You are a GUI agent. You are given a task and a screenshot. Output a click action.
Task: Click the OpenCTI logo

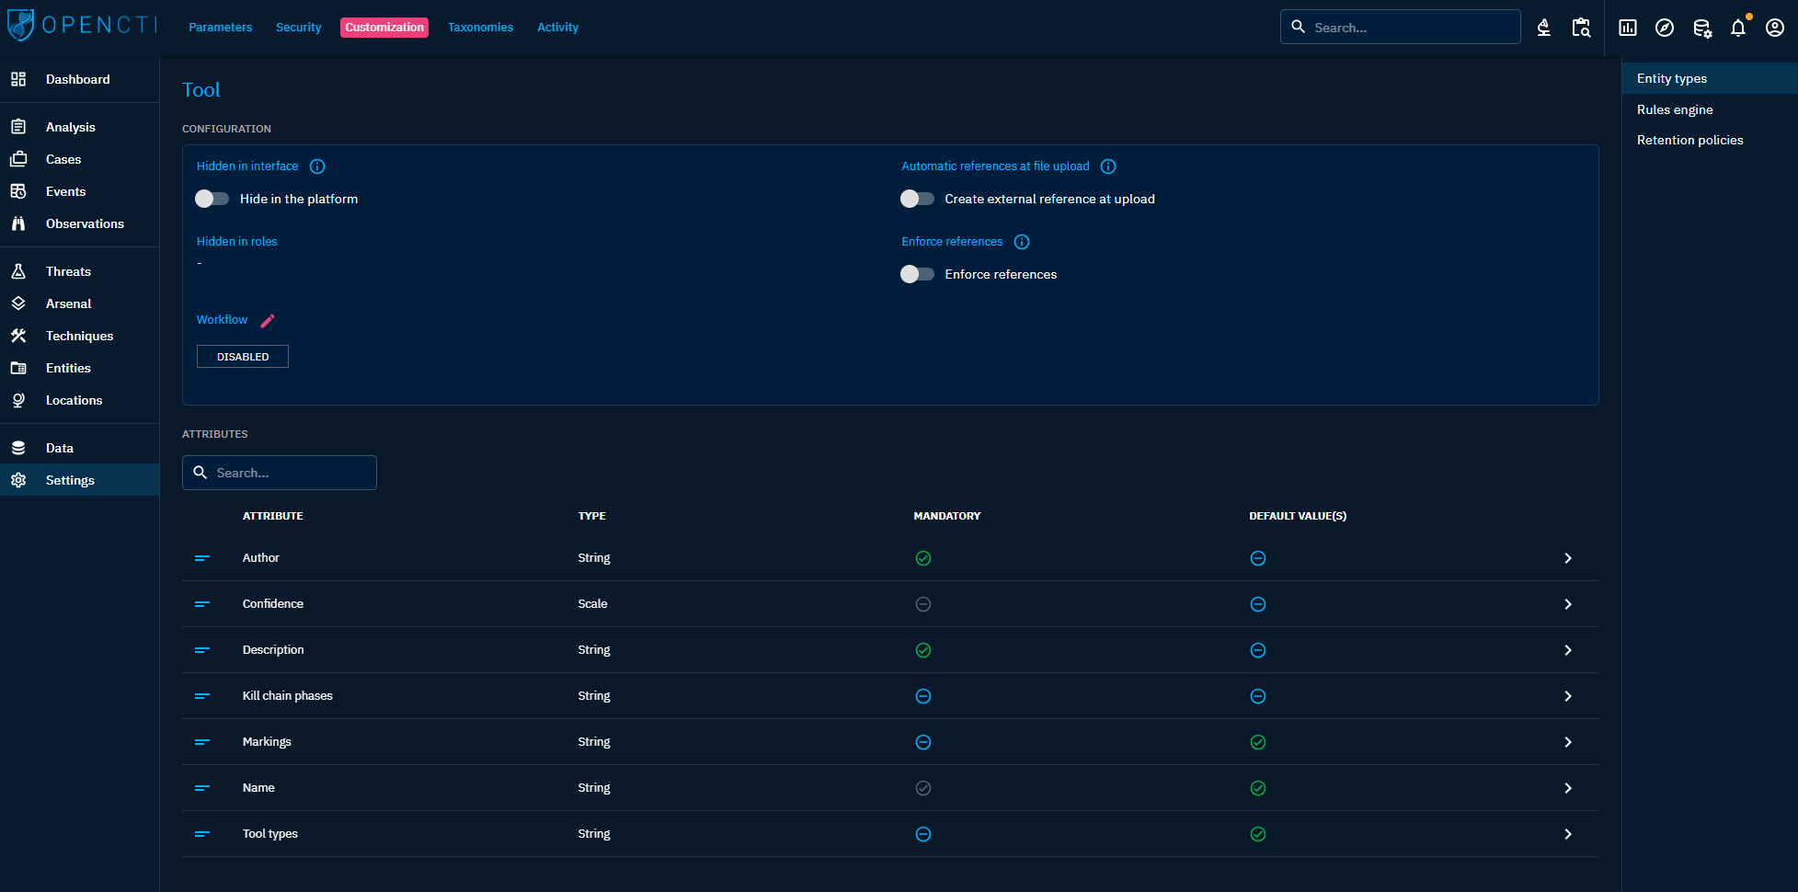click(83, 26)
